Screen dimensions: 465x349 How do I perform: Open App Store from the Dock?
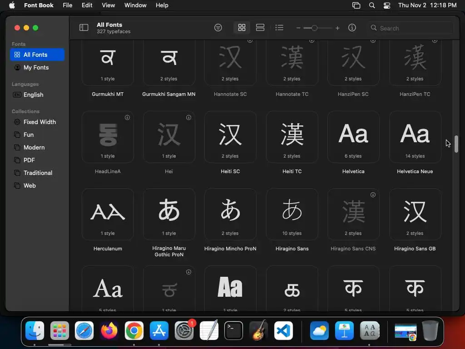point(159,330)
